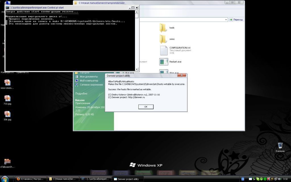Expand the Explorer address bar dropdown

226,20
